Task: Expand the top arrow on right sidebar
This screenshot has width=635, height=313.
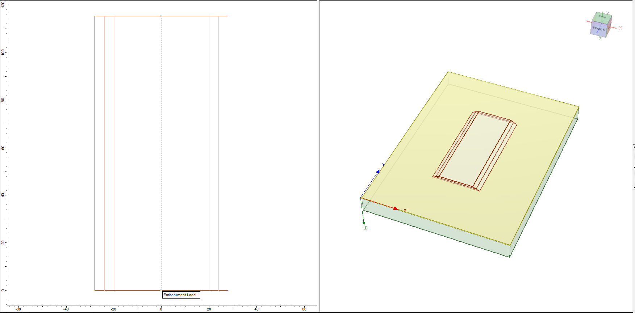Action: point(634,147)
